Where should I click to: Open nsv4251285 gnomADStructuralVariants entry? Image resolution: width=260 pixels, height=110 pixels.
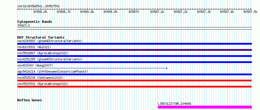[50, 59]
